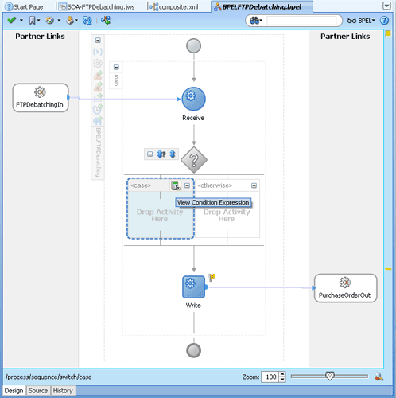
Task: Click the View Condition Expression icon in case
Action: coord(176,185)
